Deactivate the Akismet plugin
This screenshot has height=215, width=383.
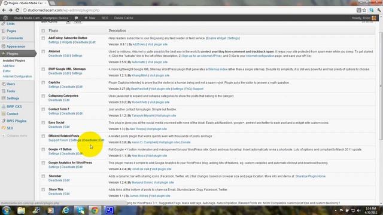[55, 56]
